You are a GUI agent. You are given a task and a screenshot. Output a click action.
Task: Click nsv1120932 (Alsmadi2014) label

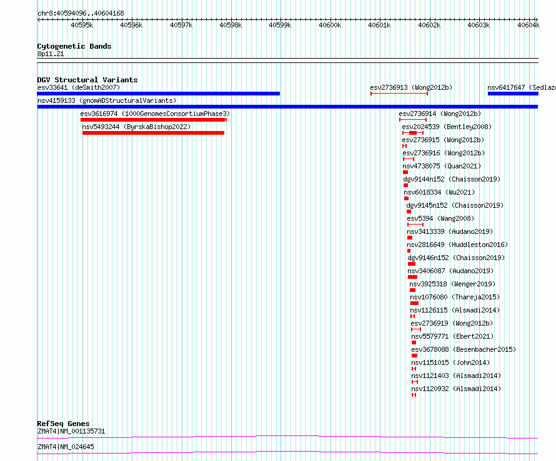point(457,389)
